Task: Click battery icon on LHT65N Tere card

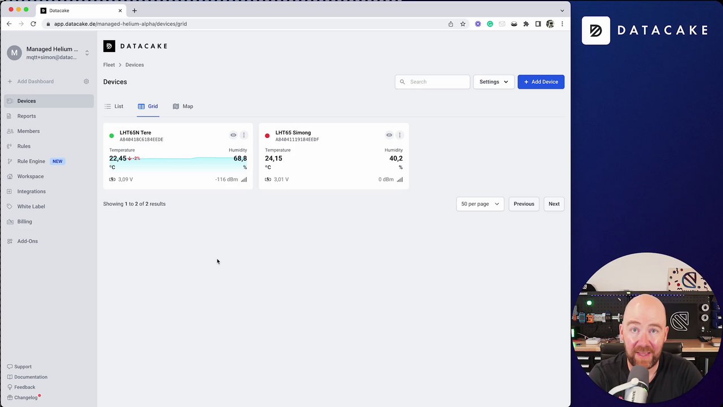Action: coord(112,179)
